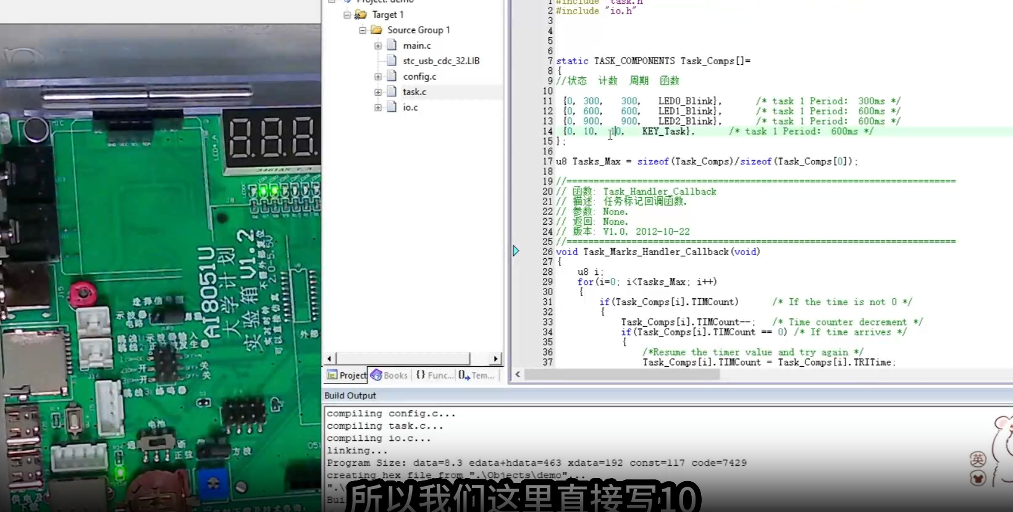This screenshot has height=512, width=1013.
Task: Expand the config.c file node
Action: pos(378,77)
